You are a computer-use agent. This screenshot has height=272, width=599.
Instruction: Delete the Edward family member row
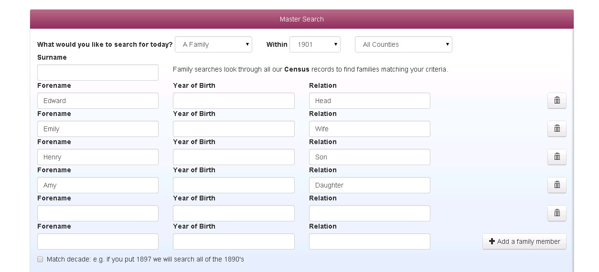point(556,101)
